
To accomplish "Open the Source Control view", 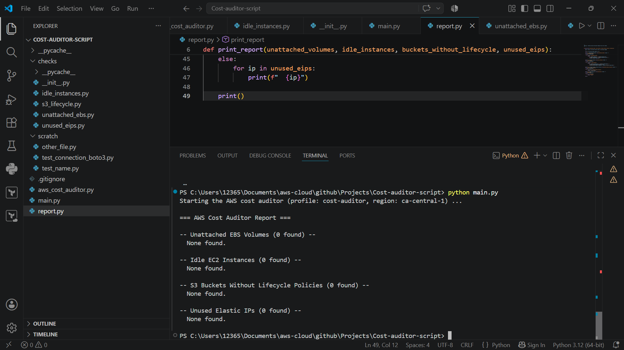I will (11, 75).
